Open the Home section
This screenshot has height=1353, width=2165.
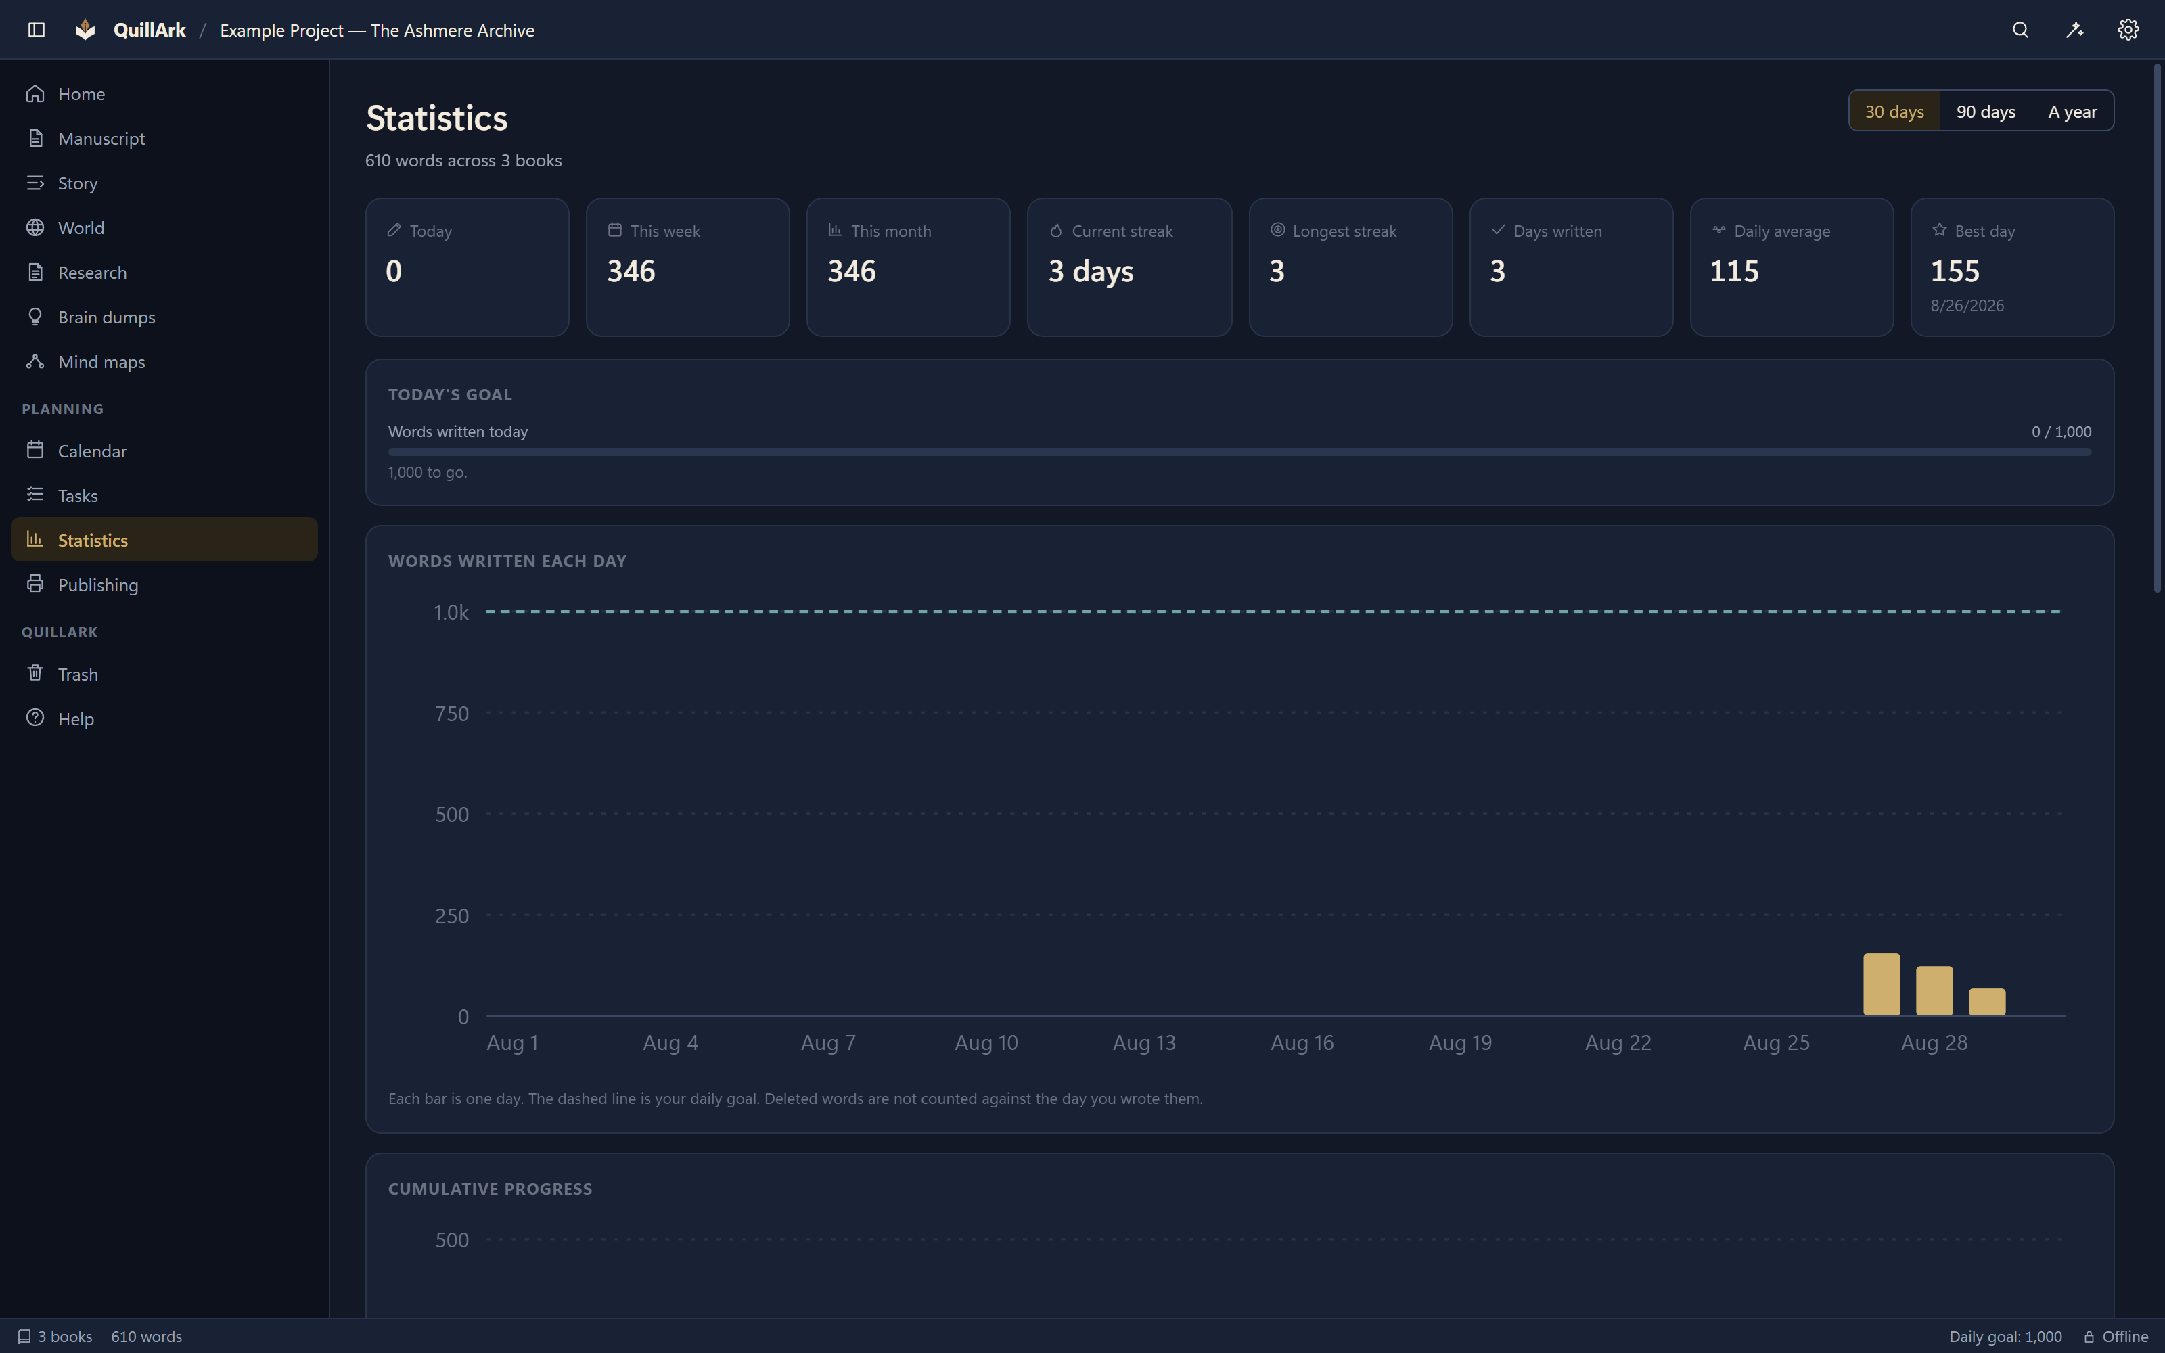click(164, 93)
